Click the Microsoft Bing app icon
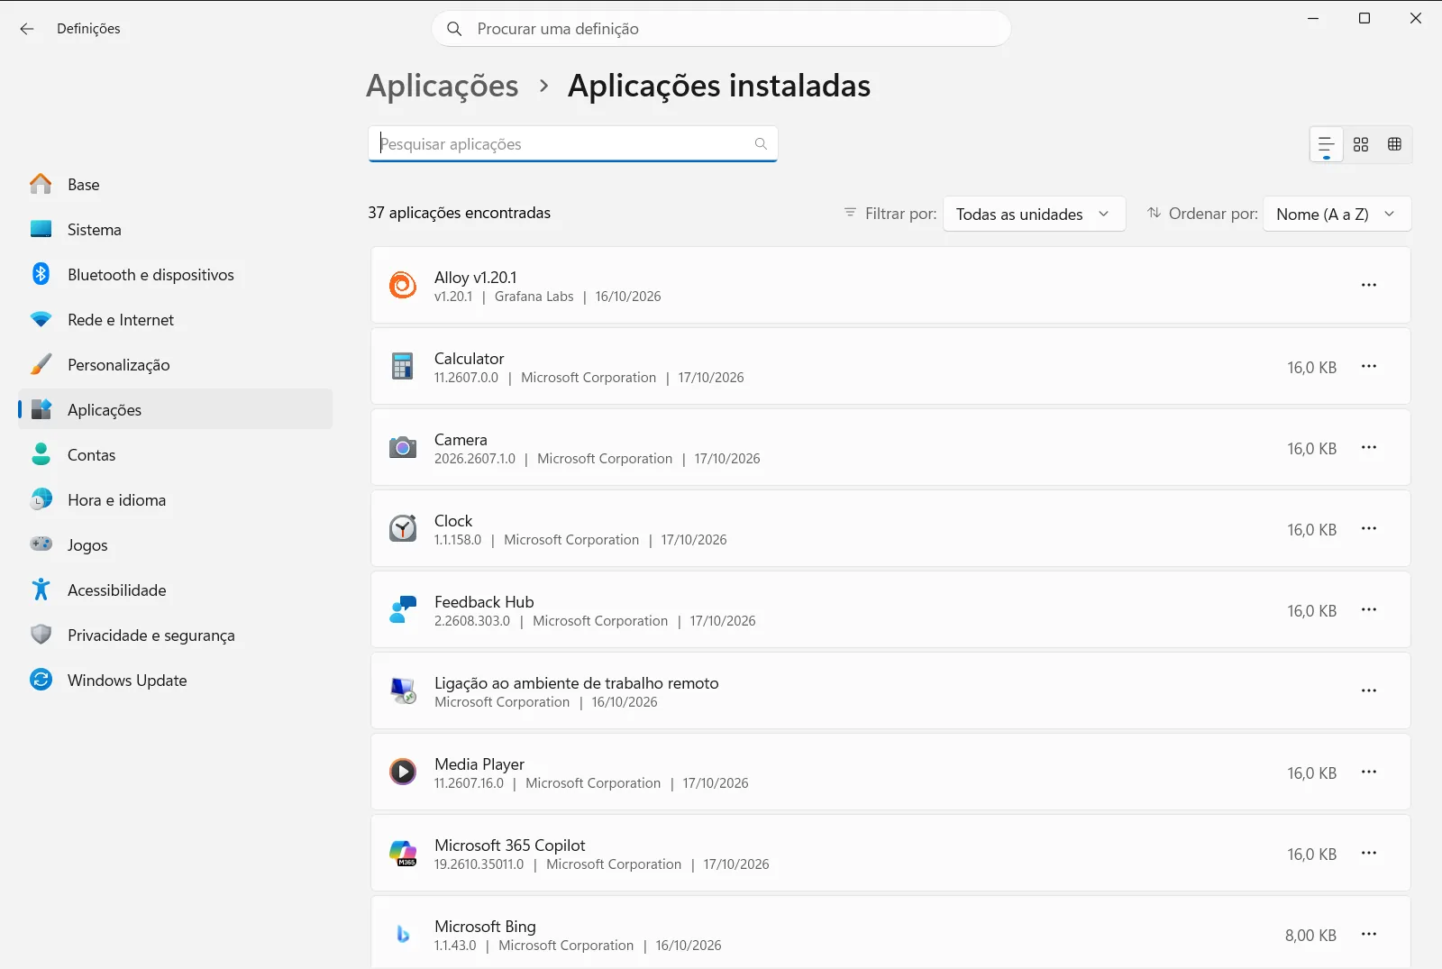Screen dimensions: 1442x969 coord(403,934)
